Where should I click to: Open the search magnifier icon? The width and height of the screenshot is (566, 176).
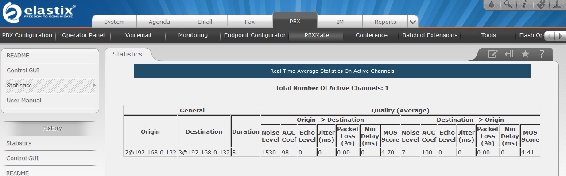pos(508,5)
